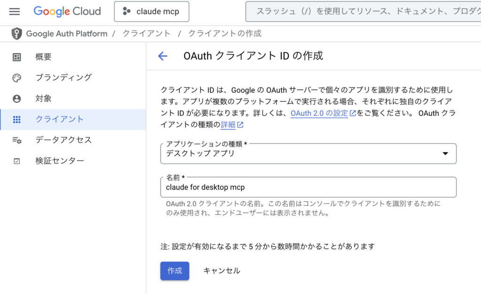Go back using the left arrow
Viewport: 481px width, 294px height.
coord(163,56)
